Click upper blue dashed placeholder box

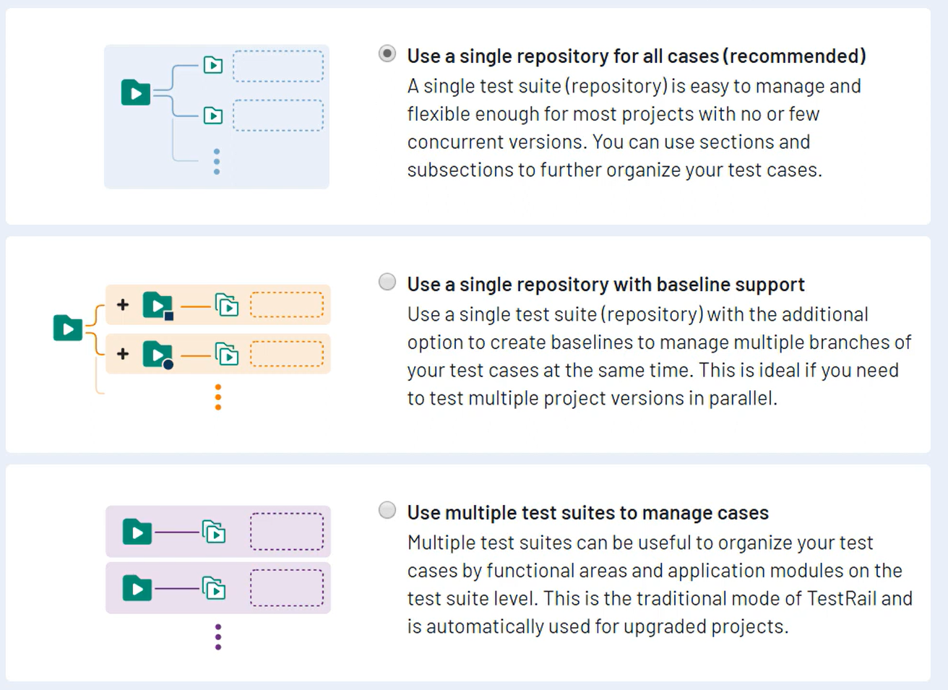coord(278,66)
